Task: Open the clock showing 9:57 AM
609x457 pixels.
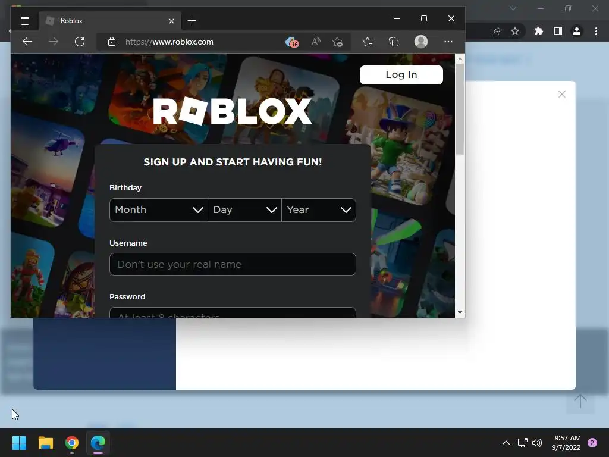Action: [x=566, y=443]
